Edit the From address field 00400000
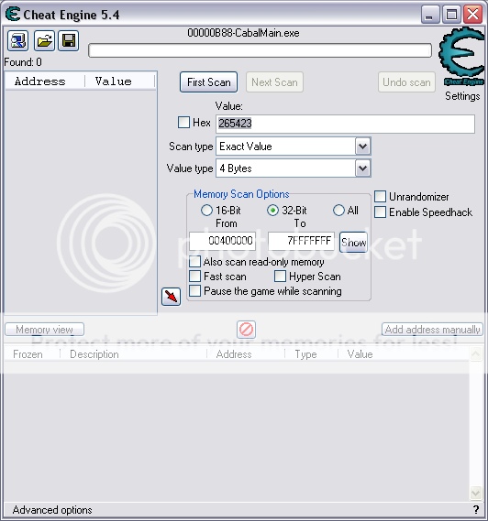The width and height of the screenshot is (488, 521). click(x=222, y=241)
